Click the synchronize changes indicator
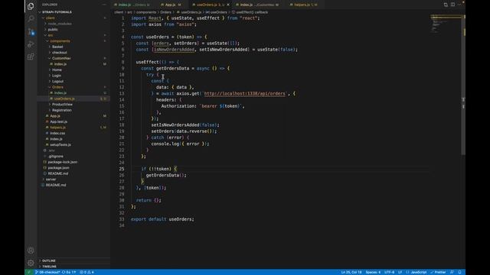The height and width of the screenshot is (275, 490). (69, 272)
